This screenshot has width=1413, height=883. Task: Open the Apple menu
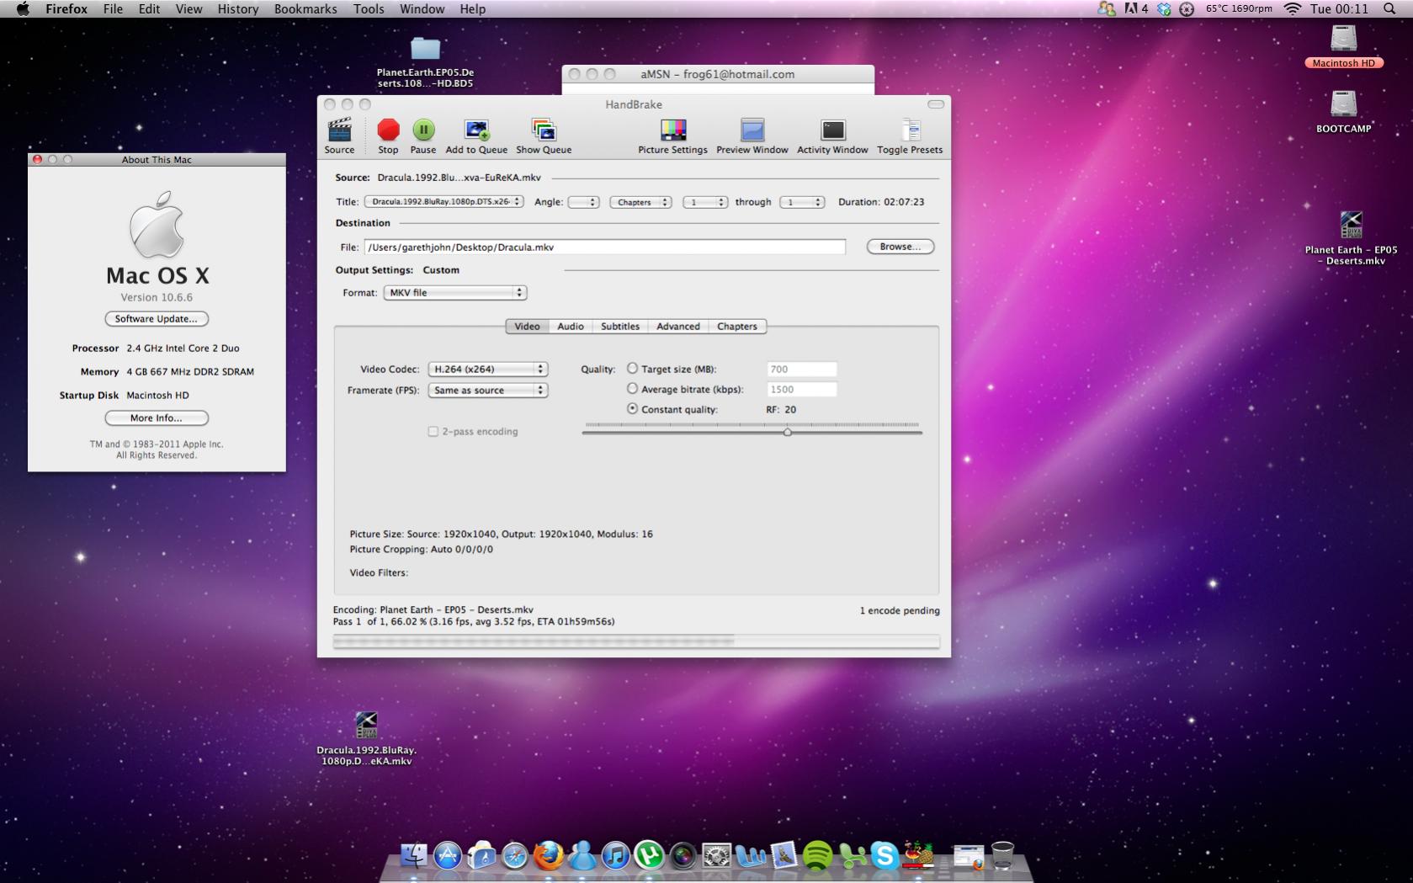[23, 8]
